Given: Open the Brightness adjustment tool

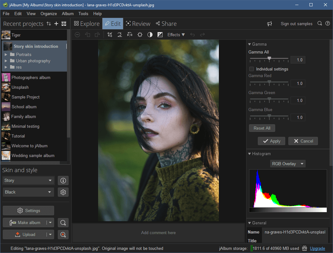Looking at the screenshot, I should click(x=140, y=35).
